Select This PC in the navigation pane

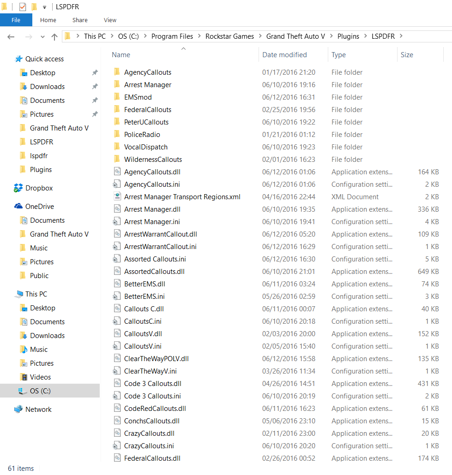[36, 294]
